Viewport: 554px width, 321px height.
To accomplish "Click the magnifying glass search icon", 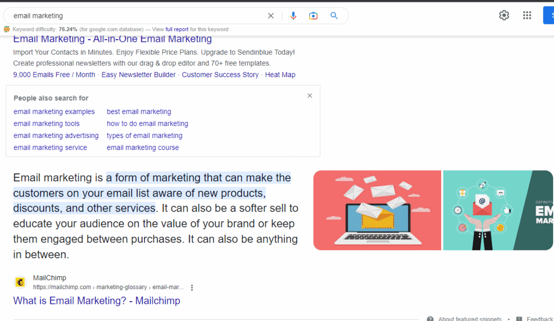I will [x=334, y=16].
